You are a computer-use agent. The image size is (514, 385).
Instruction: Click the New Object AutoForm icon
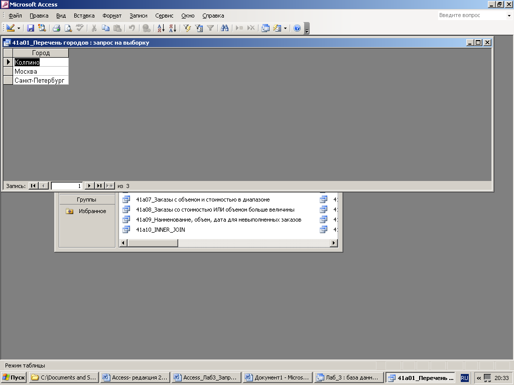[x=277, y=28]
